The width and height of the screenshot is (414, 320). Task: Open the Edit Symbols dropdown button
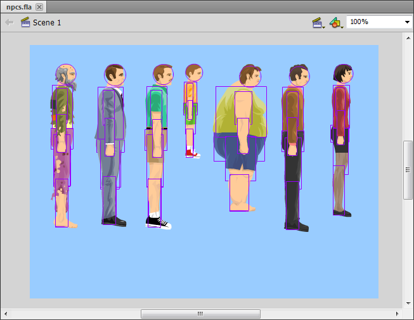[x=336, y=23]
